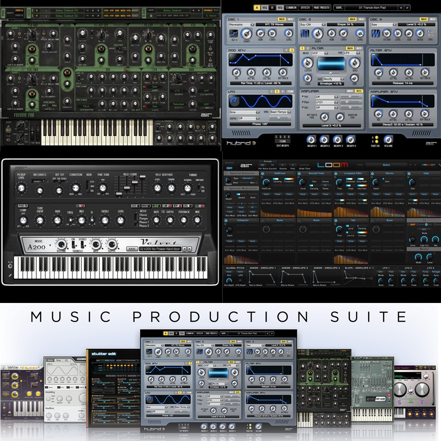The height and width of the screenshot is (441, 441).
Task: Click the power icon beside Velvet keyboard
Action: coord(10,266)
